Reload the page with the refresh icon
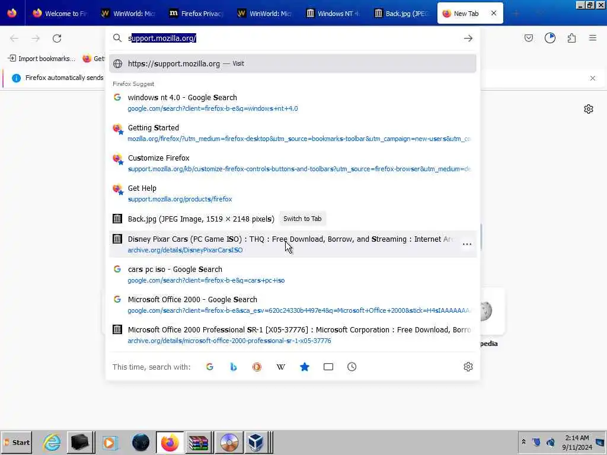Viewport: 607px width, 455px height. (57, 39)
